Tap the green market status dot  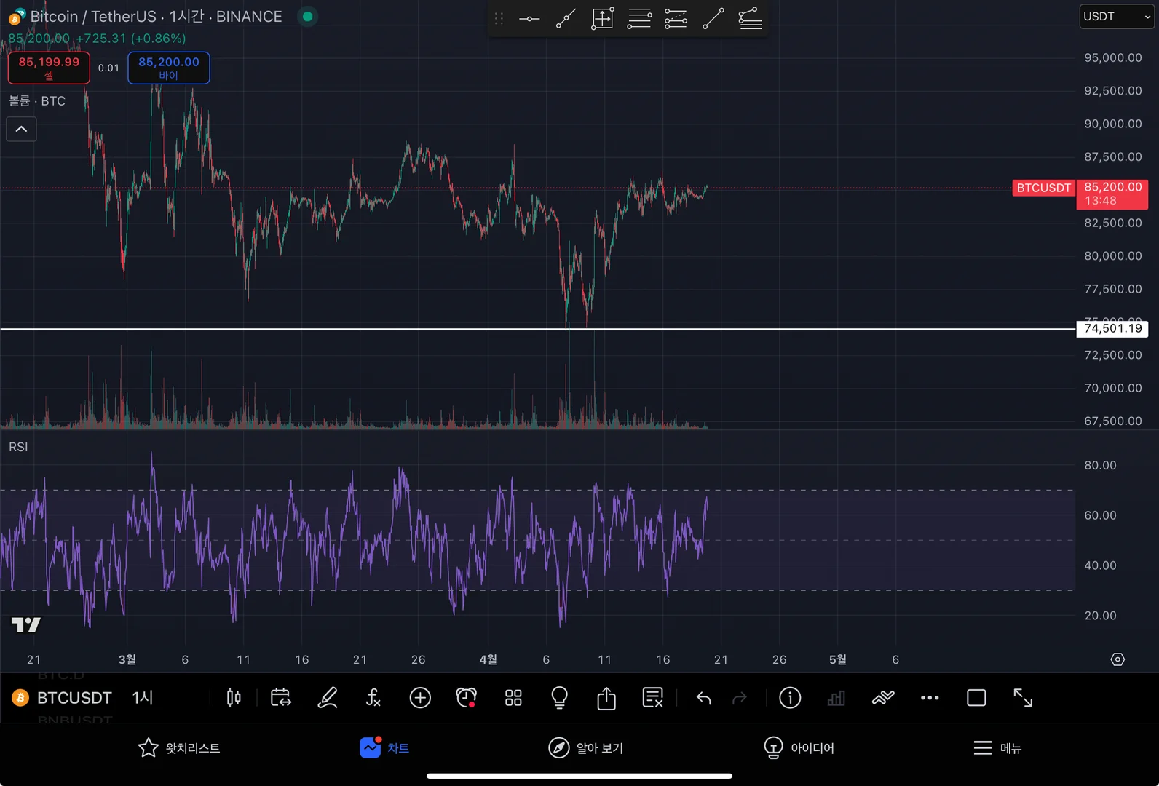pyautogui.click(x=308, y=16)
